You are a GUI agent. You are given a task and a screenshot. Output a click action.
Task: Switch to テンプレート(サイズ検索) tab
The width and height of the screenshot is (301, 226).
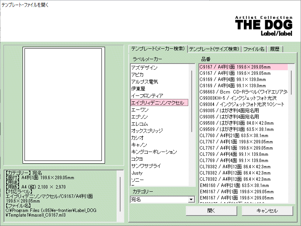coord(214,49)
